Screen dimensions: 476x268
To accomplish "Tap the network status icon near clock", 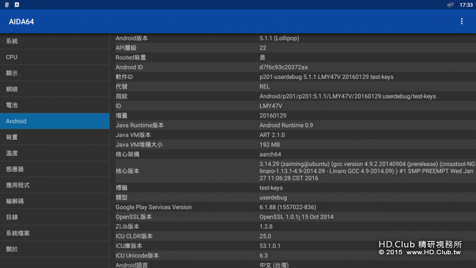I will click(450, 4).
